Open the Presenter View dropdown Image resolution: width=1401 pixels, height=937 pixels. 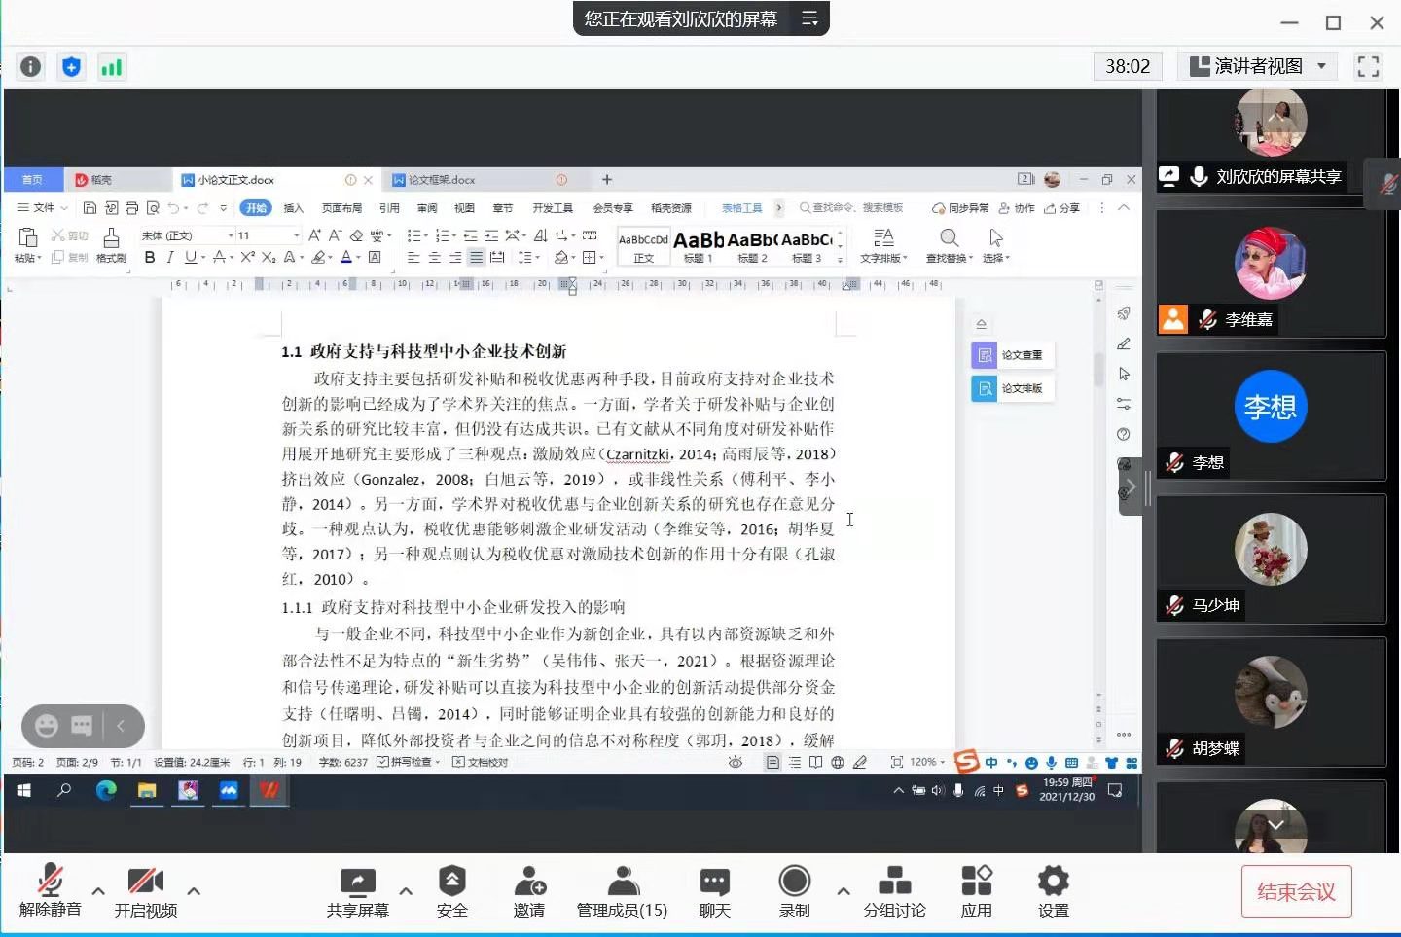[1258, 66]
